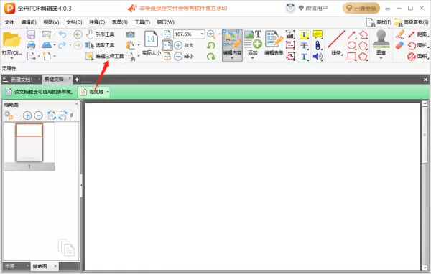Viewport: 431px width, 274px height.
Task: Rotate view counterclockwise with green arrow
Action: tap(210, 45)
